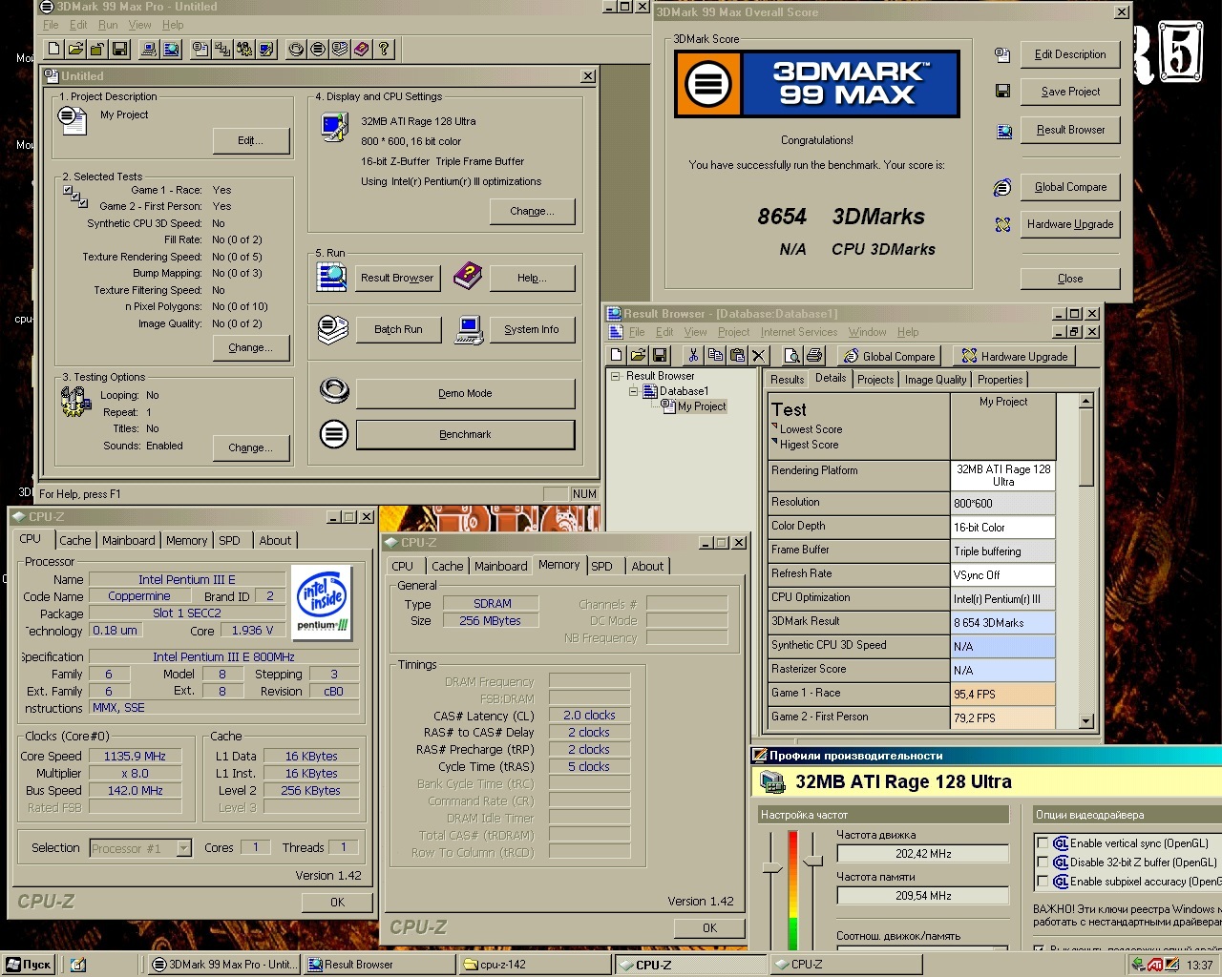Collapse the Result Browser tree root node

pos(616,376)
